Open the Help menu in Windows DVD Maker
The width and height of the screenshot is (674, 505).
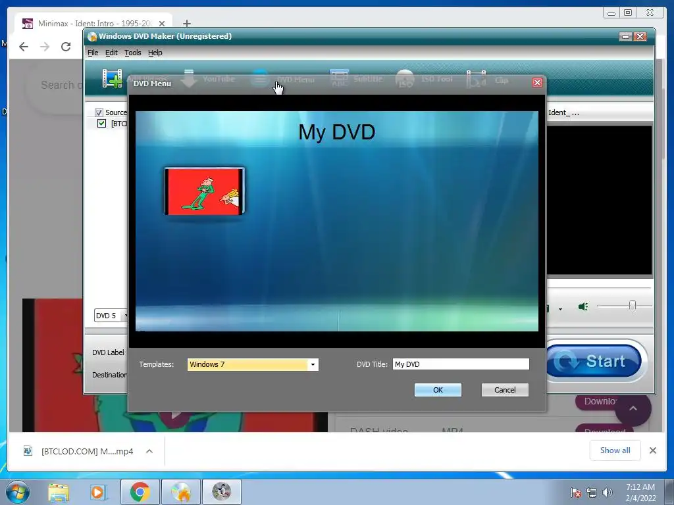(x=155, y=53)
